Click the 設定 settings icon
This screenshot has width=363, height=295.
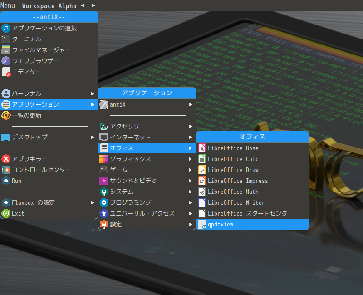(104, 224)
